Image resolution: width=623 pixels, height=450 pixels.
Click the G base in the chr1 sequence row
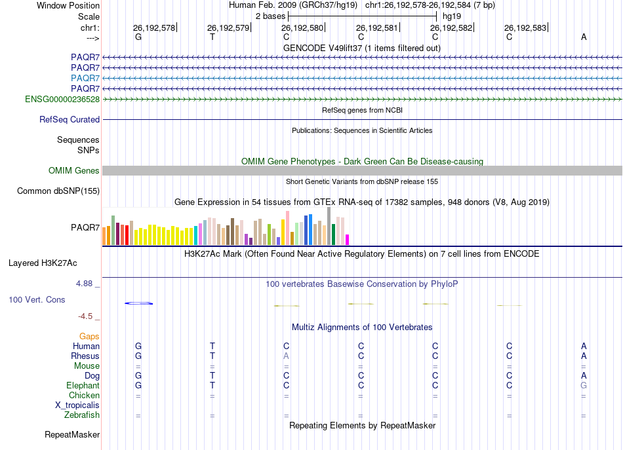pyautogui.click(x=138, y=37)
